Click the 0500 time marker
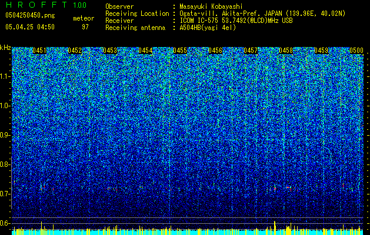Screen dimensions: 370x235 tap(356, 51)
